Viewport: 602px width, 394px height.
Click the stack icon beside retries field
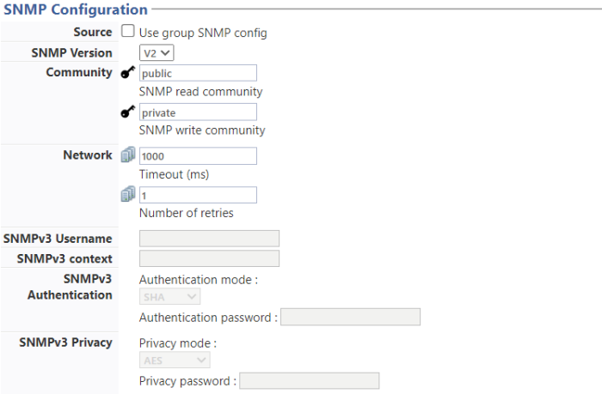pyautogui.click(x=128, y=195)
